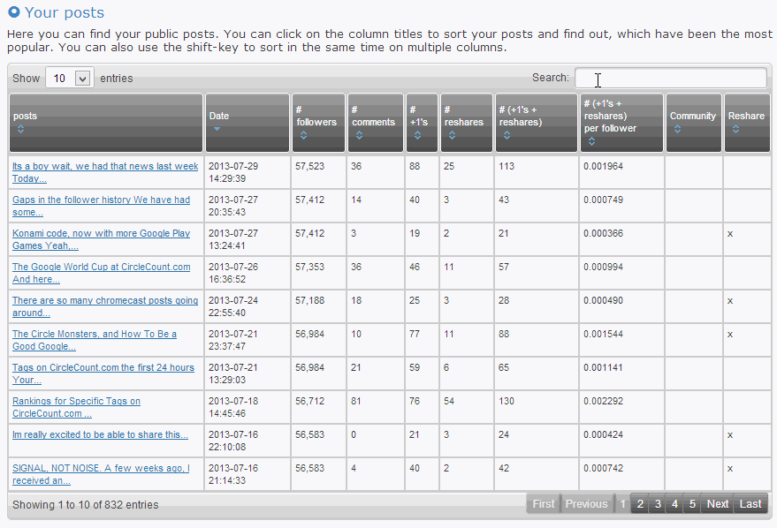Sort by Community column title

coord(693,116)
